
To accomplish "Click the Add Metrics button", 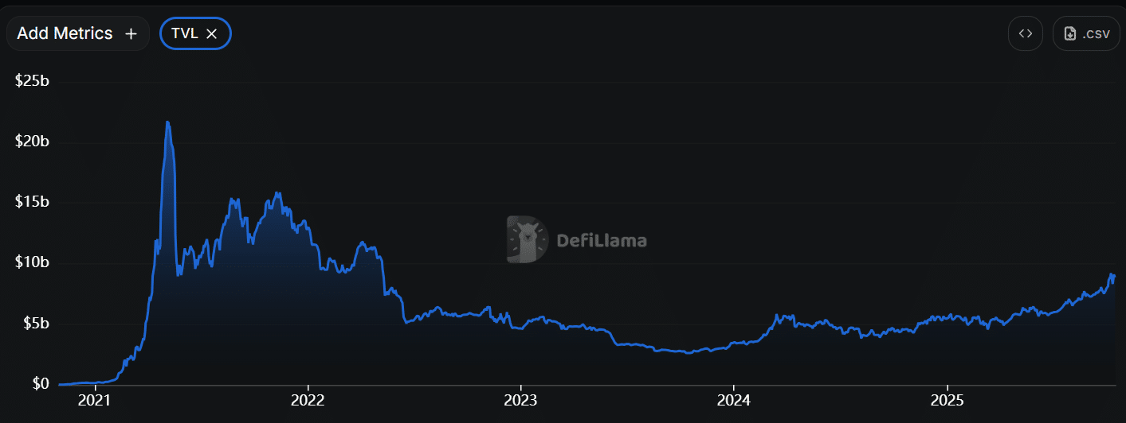I will (x=67, y=33).
